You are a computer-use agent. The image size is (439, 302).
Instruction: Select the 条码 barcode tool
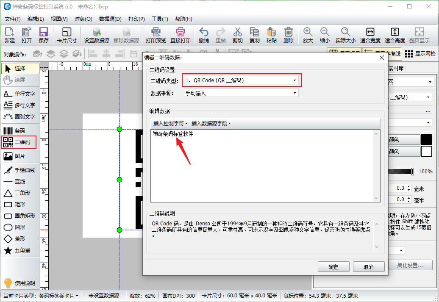pyautogui.click(x=19, y=131)
